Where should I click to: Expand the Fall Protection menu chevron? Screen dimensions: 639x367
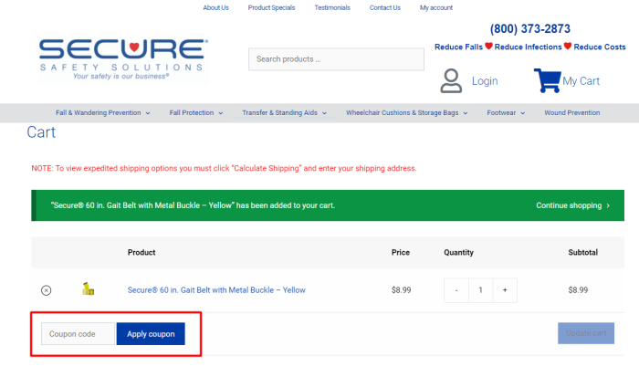point(221,113)
